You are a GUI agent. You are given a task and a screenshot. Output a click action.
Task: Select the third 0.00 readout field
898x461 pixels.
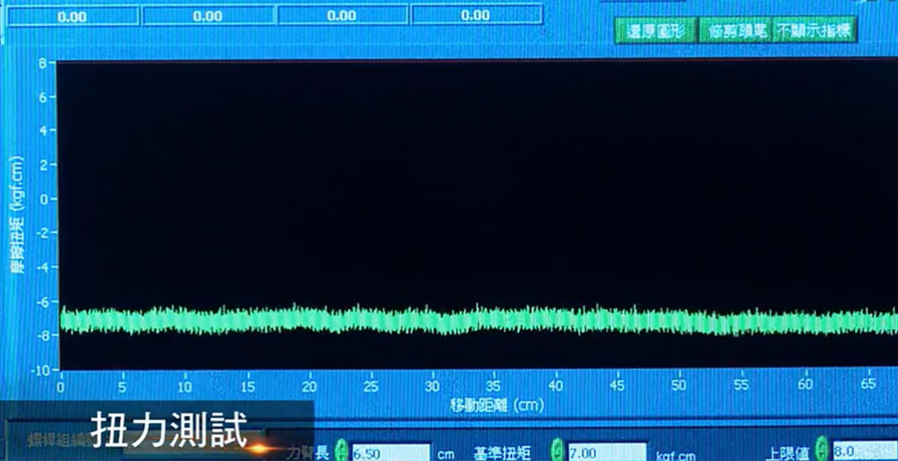point(342,15)
